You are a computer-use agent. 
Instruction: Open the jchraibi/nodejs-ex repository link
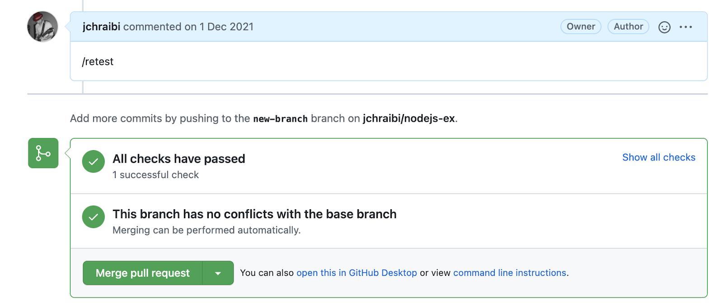409,119
